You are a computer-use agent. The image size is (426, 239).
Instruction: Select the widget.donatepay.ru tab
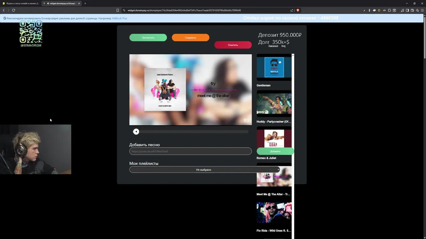(62, 3)
